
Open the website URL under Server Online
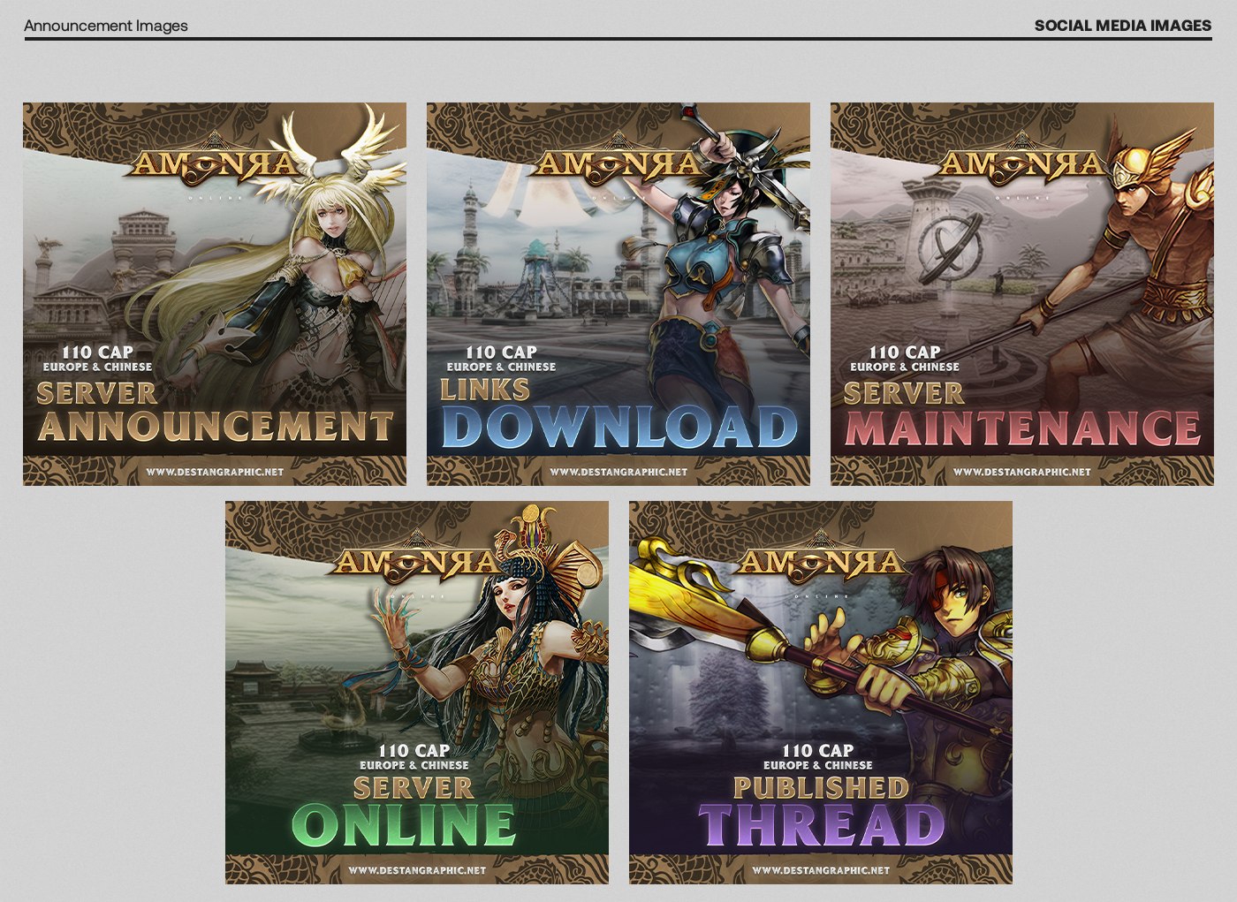pyautogui.click(x=417, y=870)
